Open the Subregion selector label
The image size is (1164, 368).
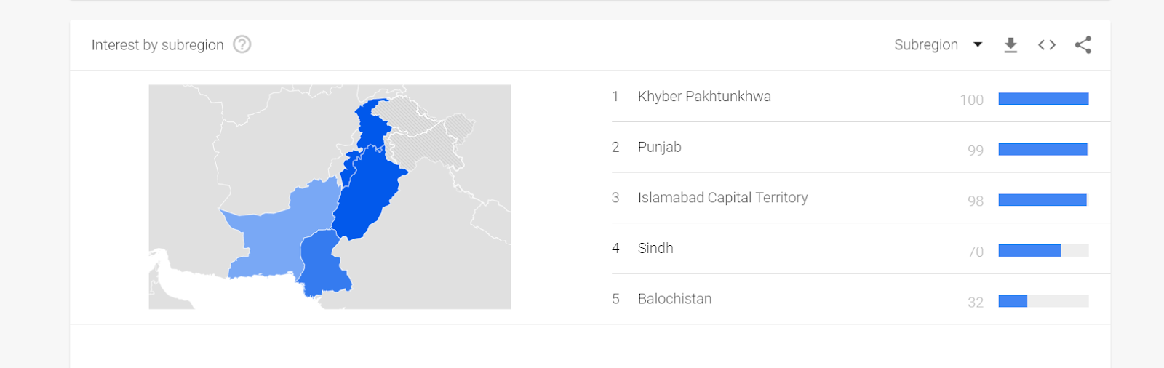point(925,45)
